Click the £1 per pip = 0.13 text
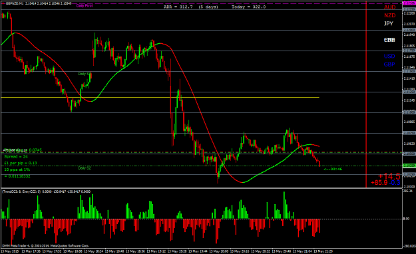416x254 pixels. 21,163
